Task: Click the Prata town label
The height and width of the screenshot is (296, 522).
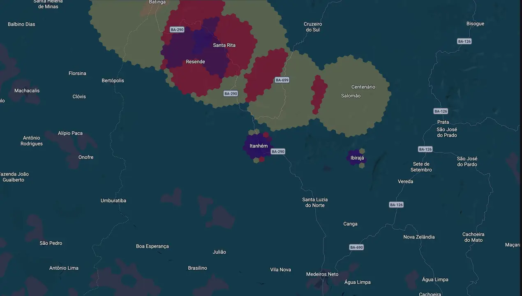Action: click(x=443, y=122)
